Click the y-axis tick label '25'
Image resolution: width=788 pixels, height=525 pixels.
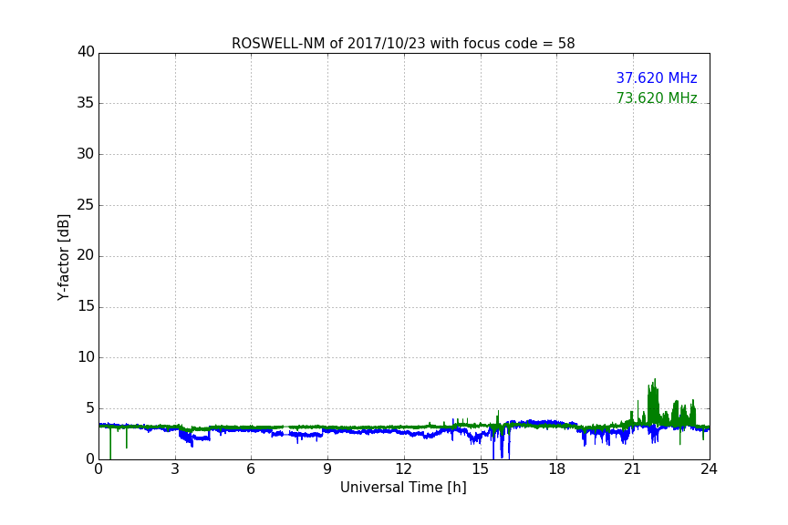click(86, 204)
